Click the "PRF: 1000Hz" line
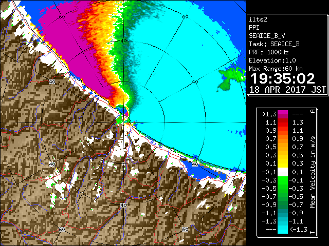The width and height of the screenshot is (329, 246). [269, 52]
